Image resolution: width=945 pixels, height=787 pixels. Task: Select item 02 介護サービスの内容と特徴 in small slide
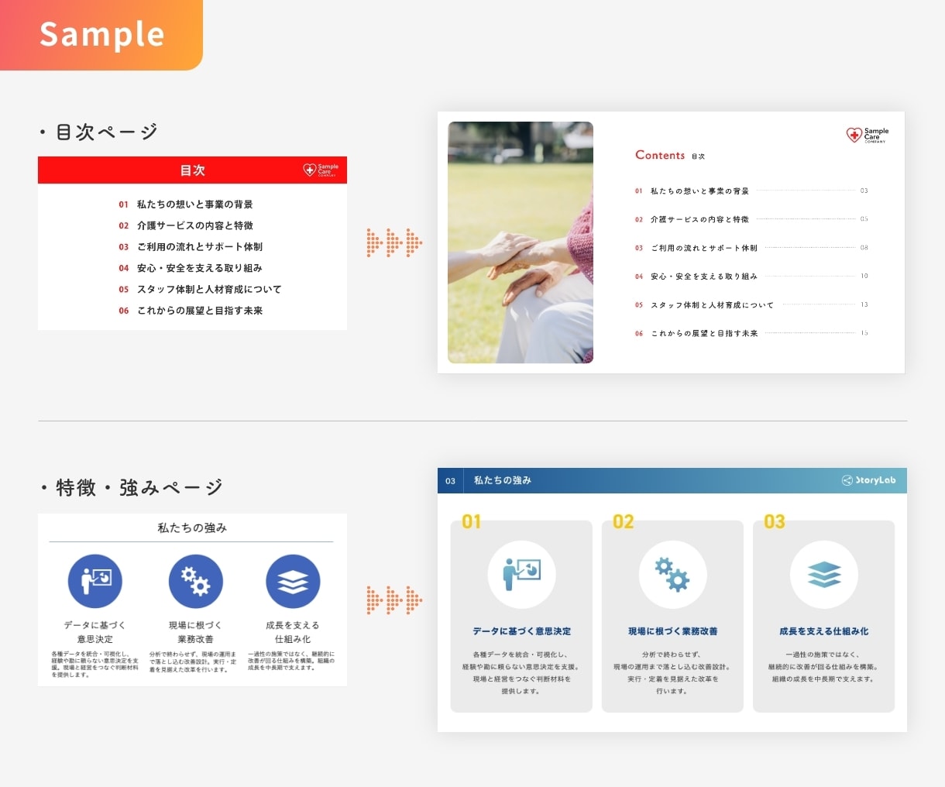point(186,225)
